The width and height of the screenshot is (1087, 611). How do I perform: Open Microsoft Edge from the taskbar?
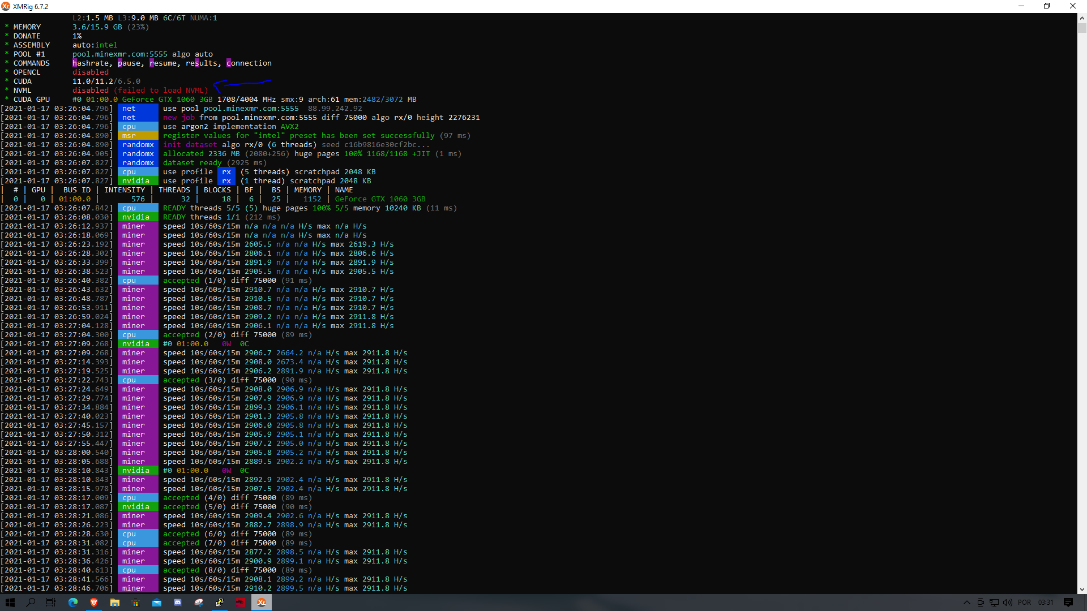point(72,603)
